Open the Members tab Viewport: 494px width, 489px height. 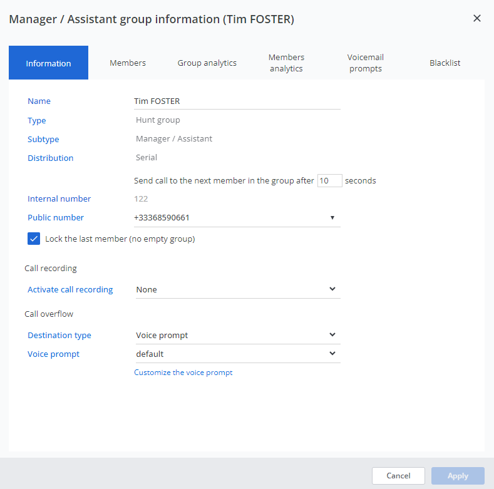coord(128,63)
